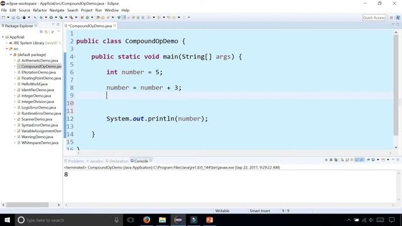Viewport: 402px width, 226px height.
Task: Open File Explorer from the taskbar
Action: click(162, 220)
